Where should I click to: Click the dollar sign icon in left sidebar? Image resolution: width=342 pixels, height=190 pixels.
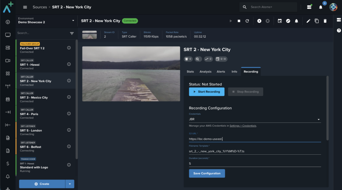click(x=8, y=163)
